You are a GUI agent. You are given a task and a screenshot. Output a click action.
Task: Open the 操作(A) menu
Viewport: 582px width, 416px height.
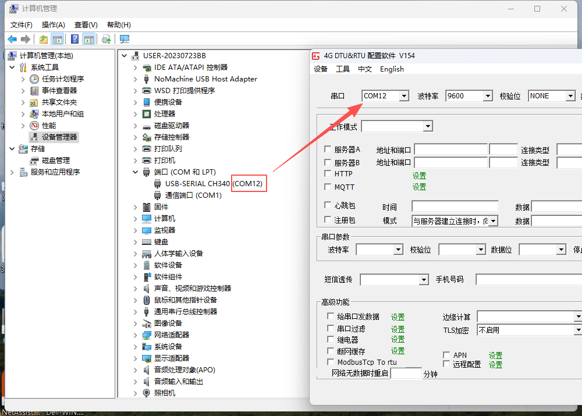(x=53, y=24)
